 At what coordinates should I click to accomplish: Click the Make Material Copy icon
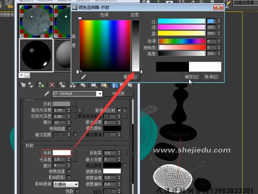pos(62,85)
